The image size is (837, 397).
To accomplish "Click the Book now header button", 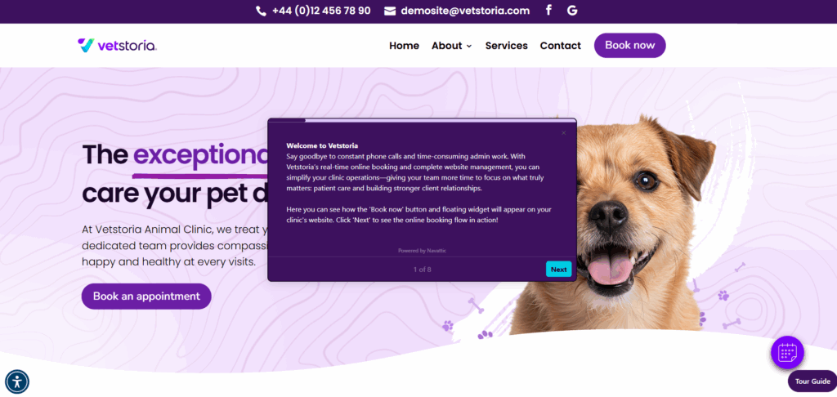I will coord(630,46).
